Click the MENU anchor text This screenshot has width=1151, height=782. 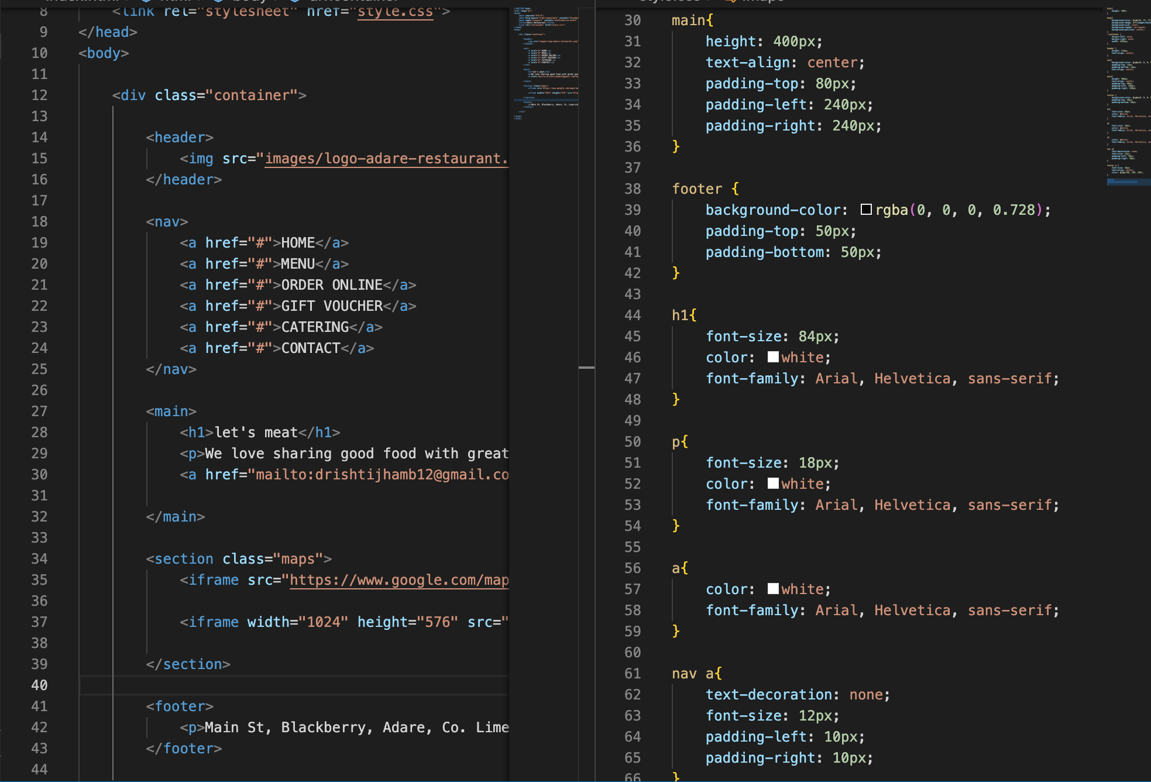click(298, 264)
